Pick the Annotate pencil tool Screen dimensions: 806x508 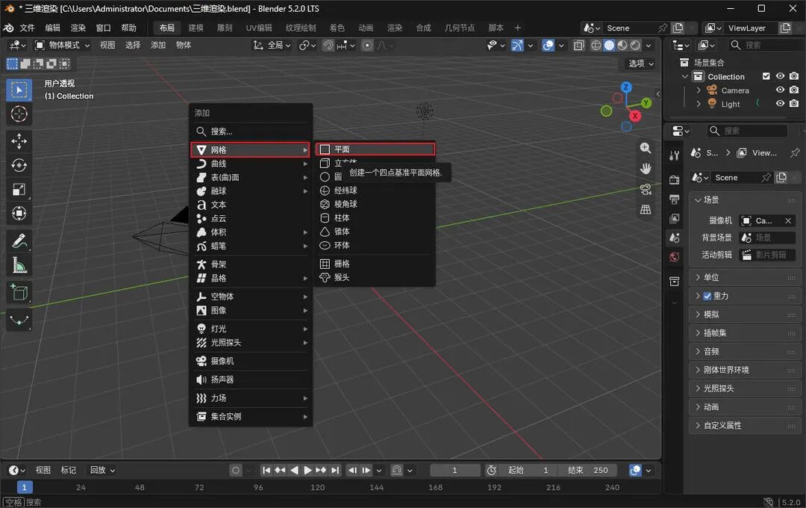[19, 241]
